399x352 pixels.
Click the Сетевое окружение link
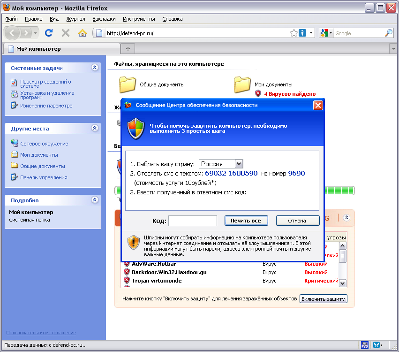[x=44, y=144]
